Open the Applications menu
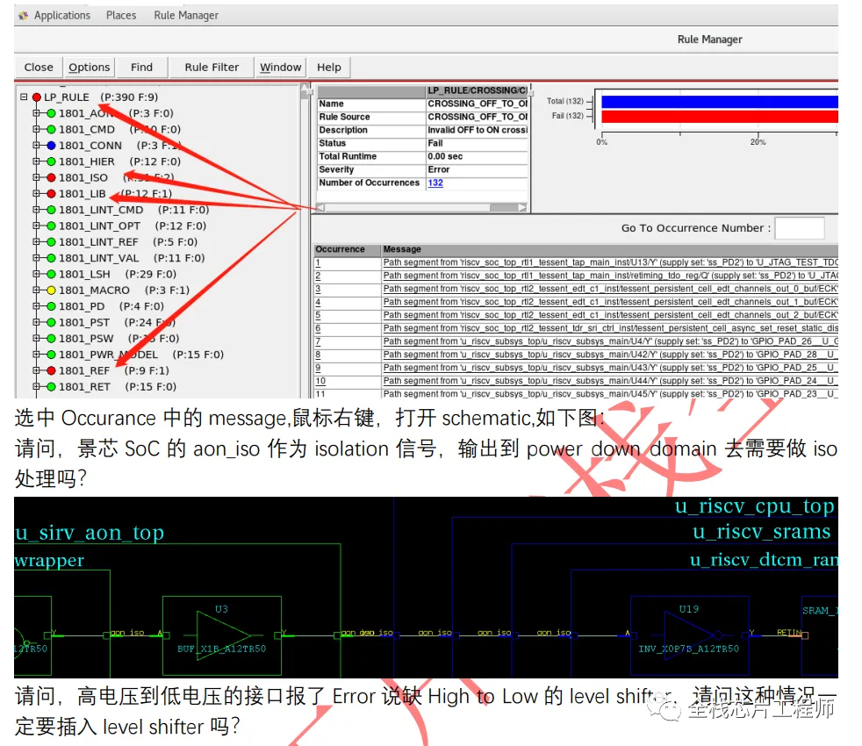 point(61,16)
